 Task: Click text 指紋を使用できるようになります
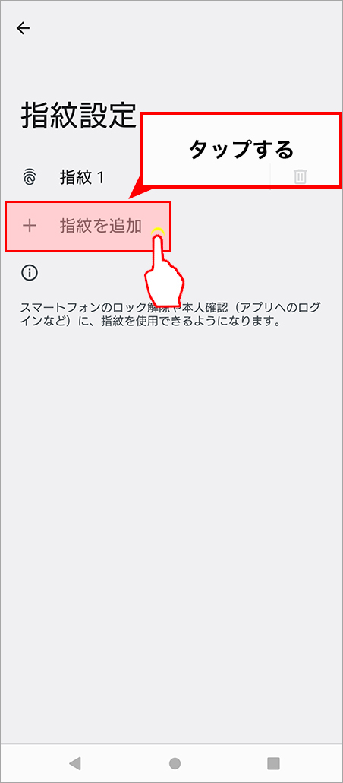188,321
